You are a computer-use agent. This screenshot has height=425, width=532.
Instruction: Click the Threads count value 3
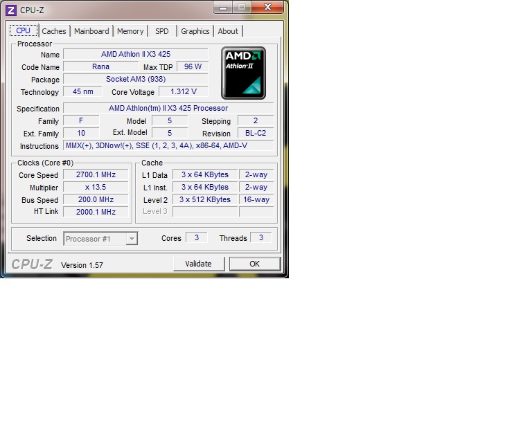(x=261, y=237)
